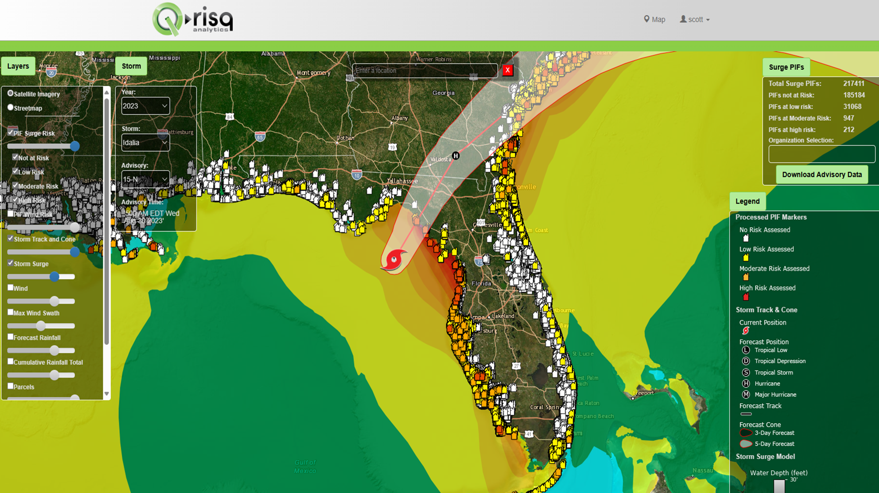Click the Organization Selection input box
Screen dimensions: 879x493
822,154
